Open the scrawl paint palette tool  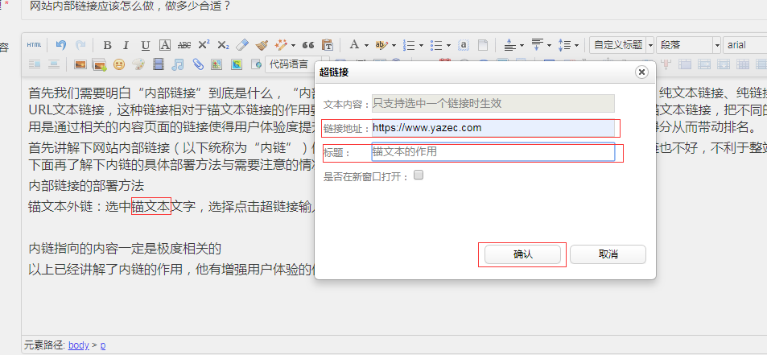coord(138,64)
